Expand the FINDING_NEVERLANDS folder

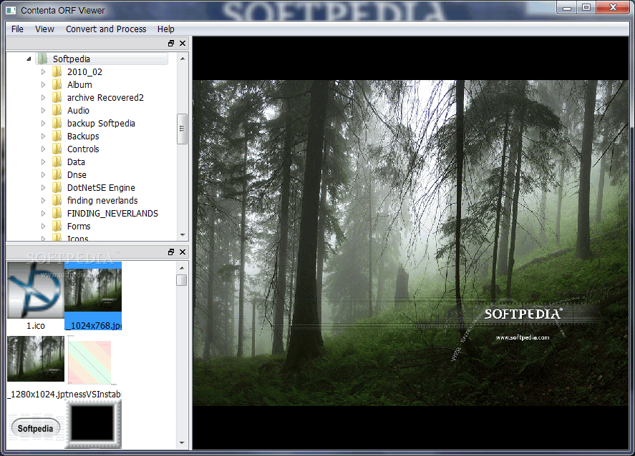(44, 214)
